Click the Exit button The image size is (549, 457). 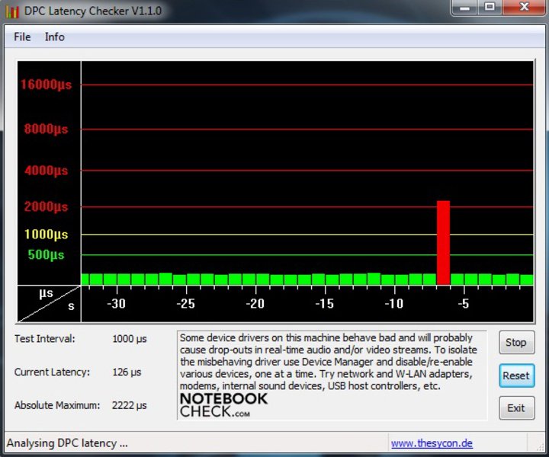(516, 408)
